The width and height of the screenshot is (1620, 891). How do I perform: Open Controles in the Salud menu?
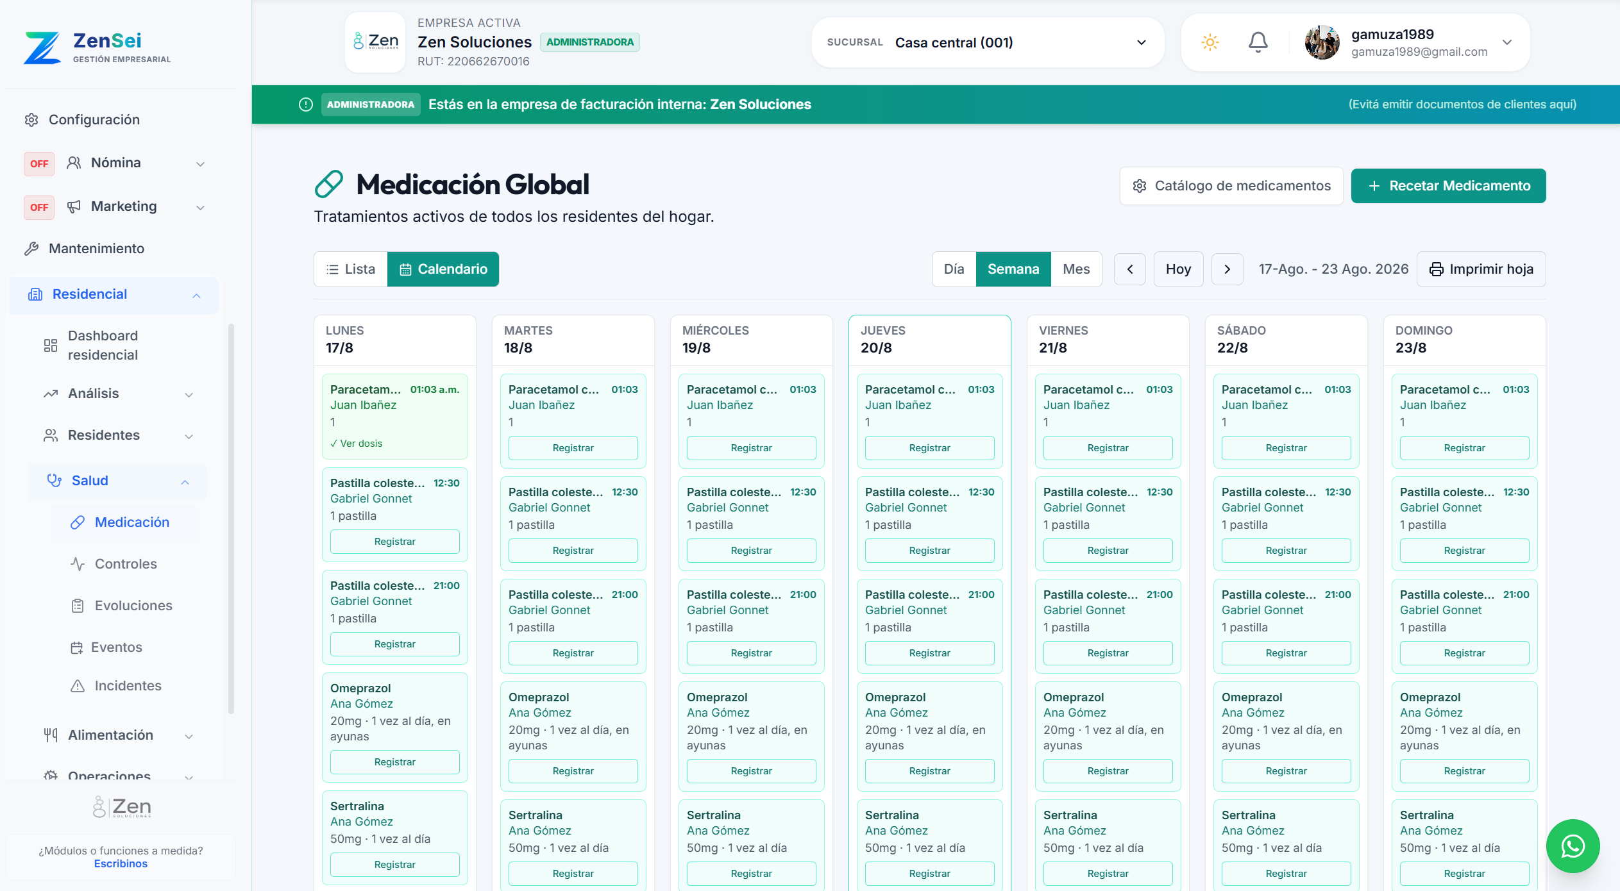(126, 564)
